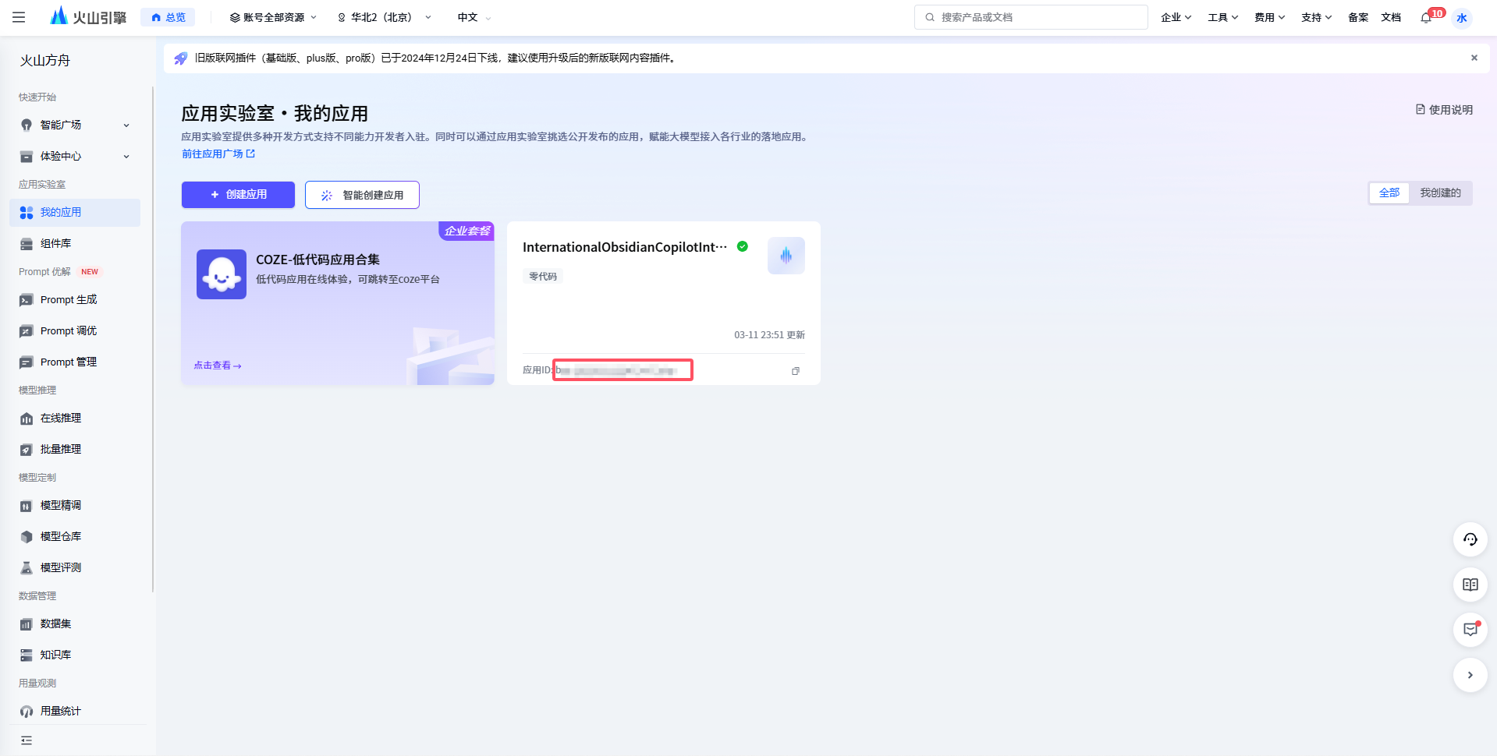Expand 智能广场 in the sidebar
The width and height of the screenshot is (1497, 756).
[76, 125]
